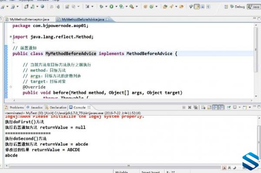This screenshot has width=261, height=173.
Task: Expand the folded import statements
Action: pyautogui.click(x=10, y=37)
